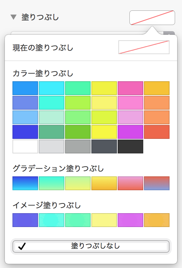The width and height of the screenshot is (182, 268).
Task: Apply the blue-to-cyan gradient fill
Action: point(25,183)
